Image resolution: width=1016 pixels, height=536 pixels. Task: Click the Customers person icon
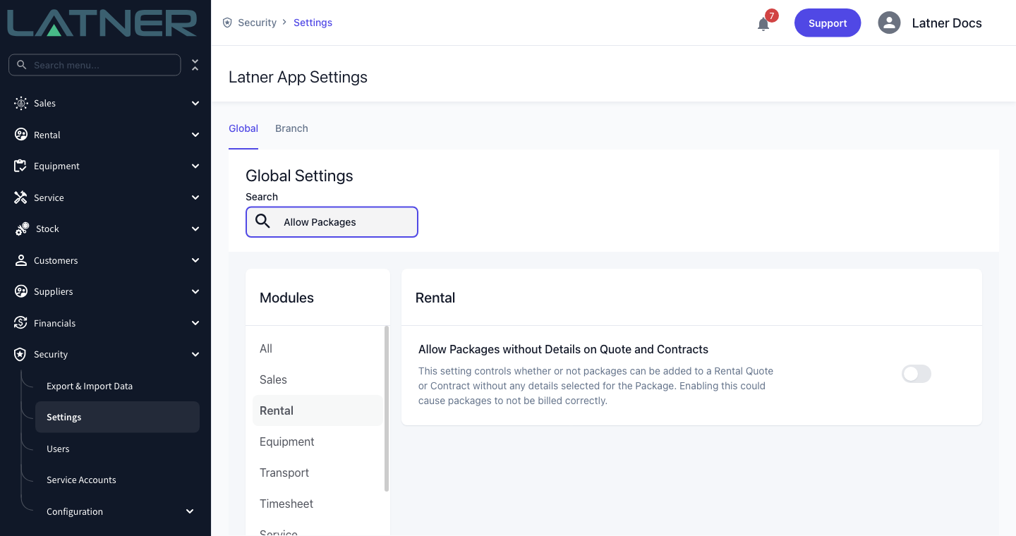point(21,260)
